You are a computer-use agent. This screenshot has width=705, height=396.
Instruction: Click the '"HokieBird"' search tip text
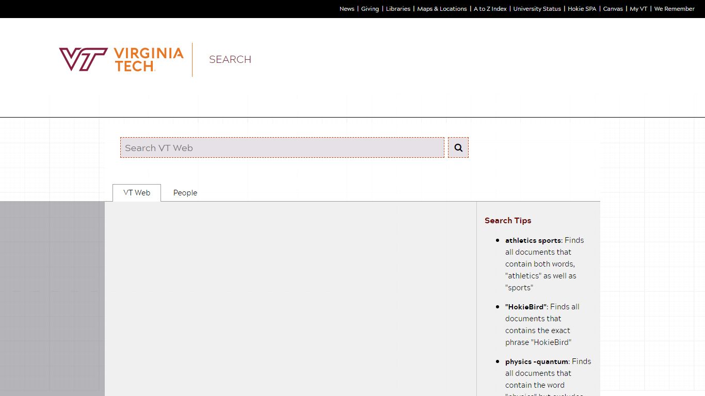(525, 307)
